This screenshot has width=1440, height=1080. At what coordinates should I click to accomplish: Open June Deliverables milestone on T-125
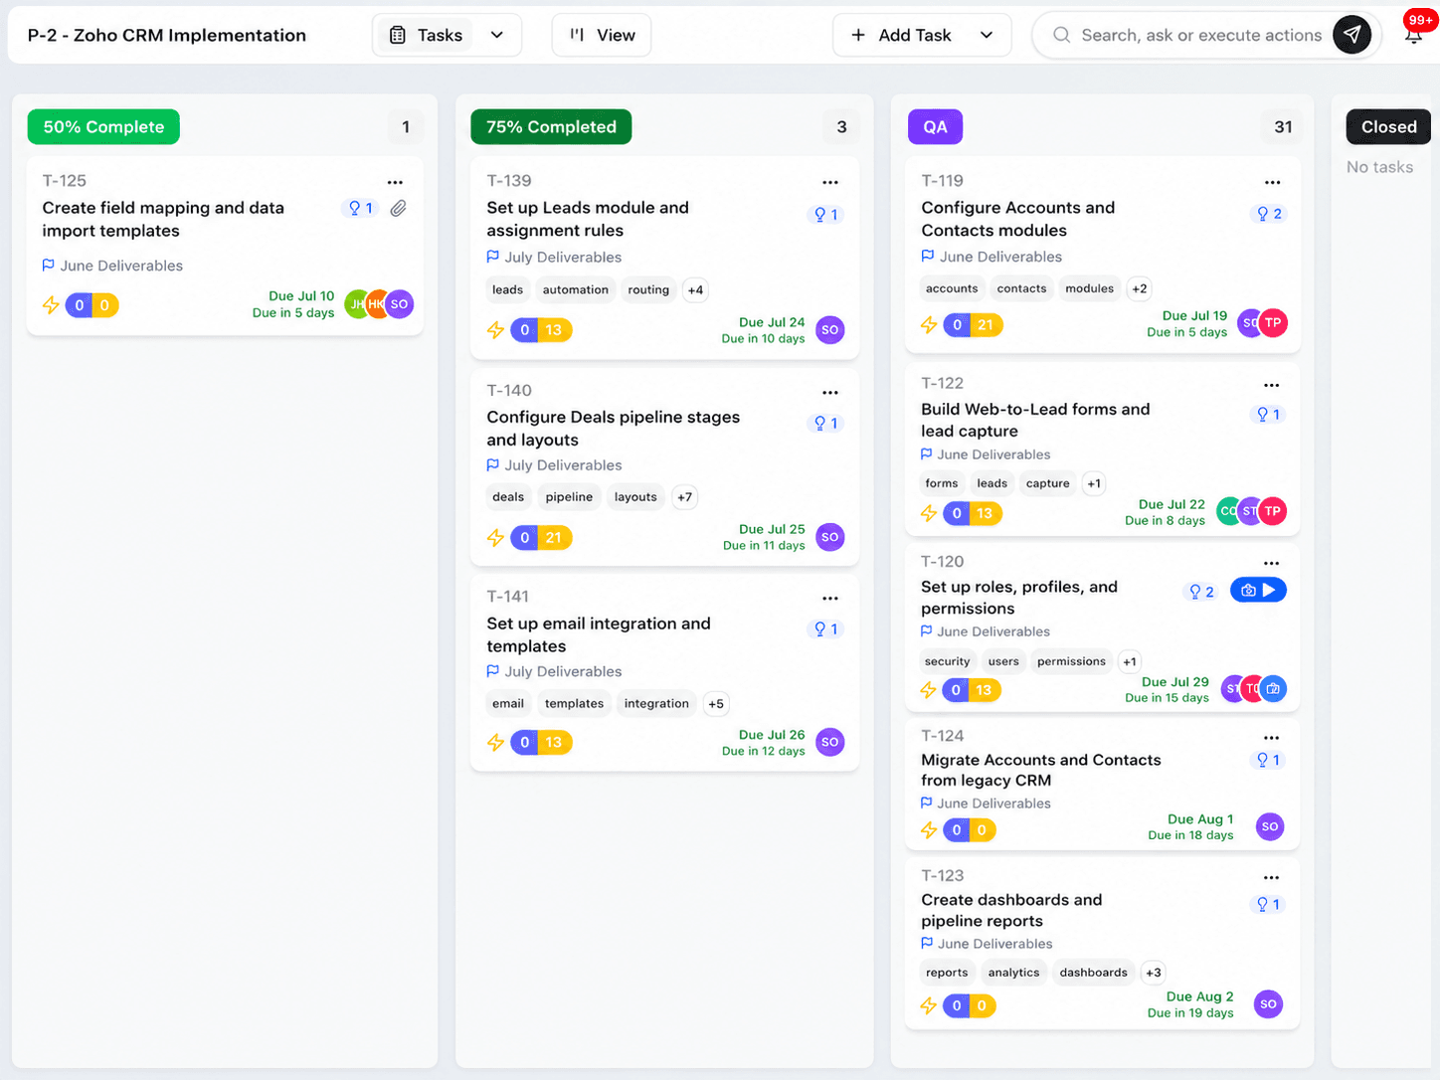pos(112,266)
